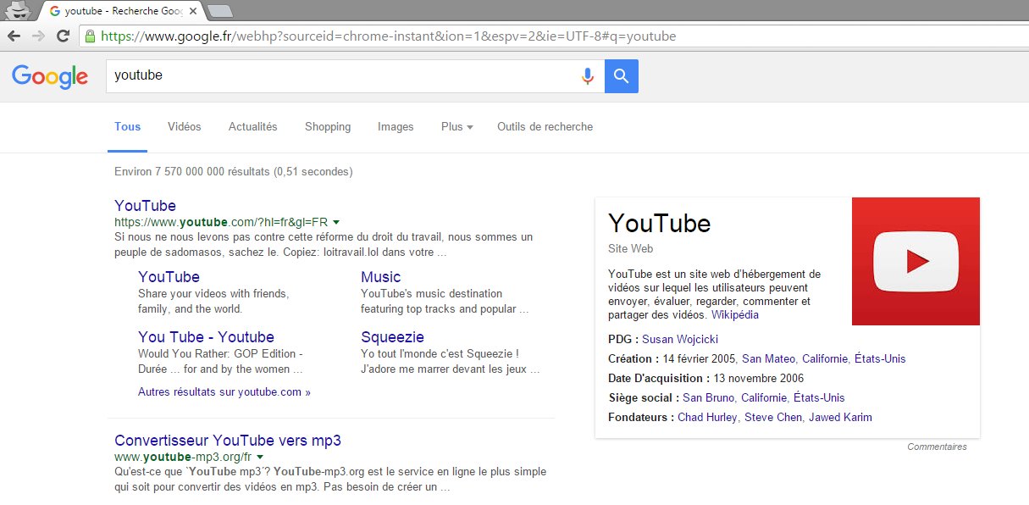Click the browser back arrow
The width and height of the screenshot is (1029, 505).
click(x=14, y=36)
